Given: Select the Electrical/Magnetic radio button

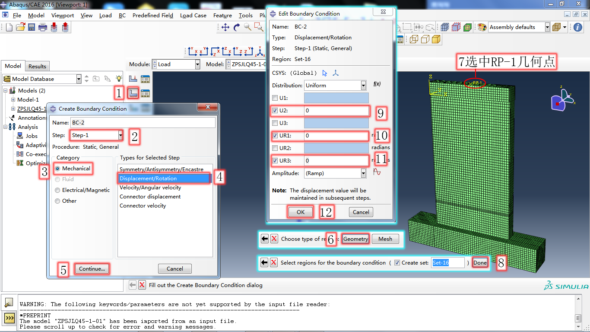Looking at the screenshot, I should [x=57, y=190].
